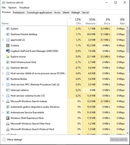Switch to the Prestazioni tab
The width and height of the screenshot is (130, 145).
click(x=19, y=13)
